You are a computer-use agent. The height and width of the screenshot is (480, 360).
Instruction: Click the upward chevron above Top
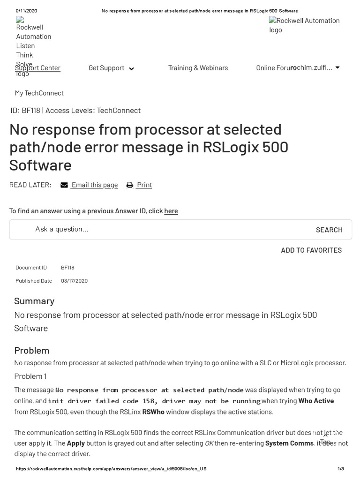click(x=325, y=435)
